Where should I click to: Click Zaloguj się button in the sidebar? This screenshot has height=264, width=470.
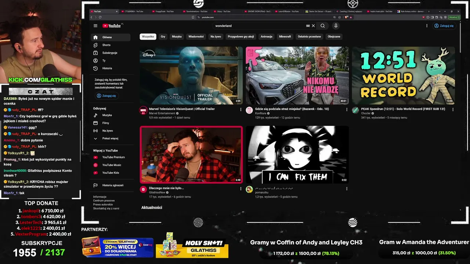[106, 96]
